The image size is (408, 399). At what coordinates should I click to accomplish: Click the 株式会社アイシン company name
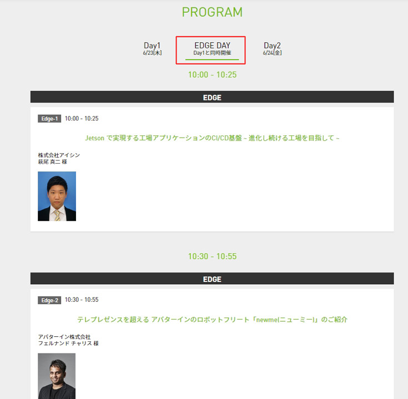click(x=59, y=155)
